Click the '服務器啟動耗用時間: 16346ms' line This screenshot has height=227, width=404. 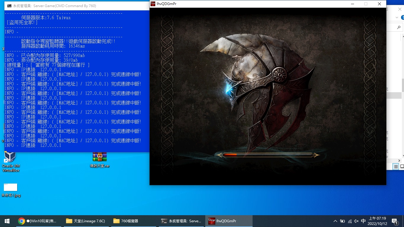pyautogui.click(x=53, y=46)
